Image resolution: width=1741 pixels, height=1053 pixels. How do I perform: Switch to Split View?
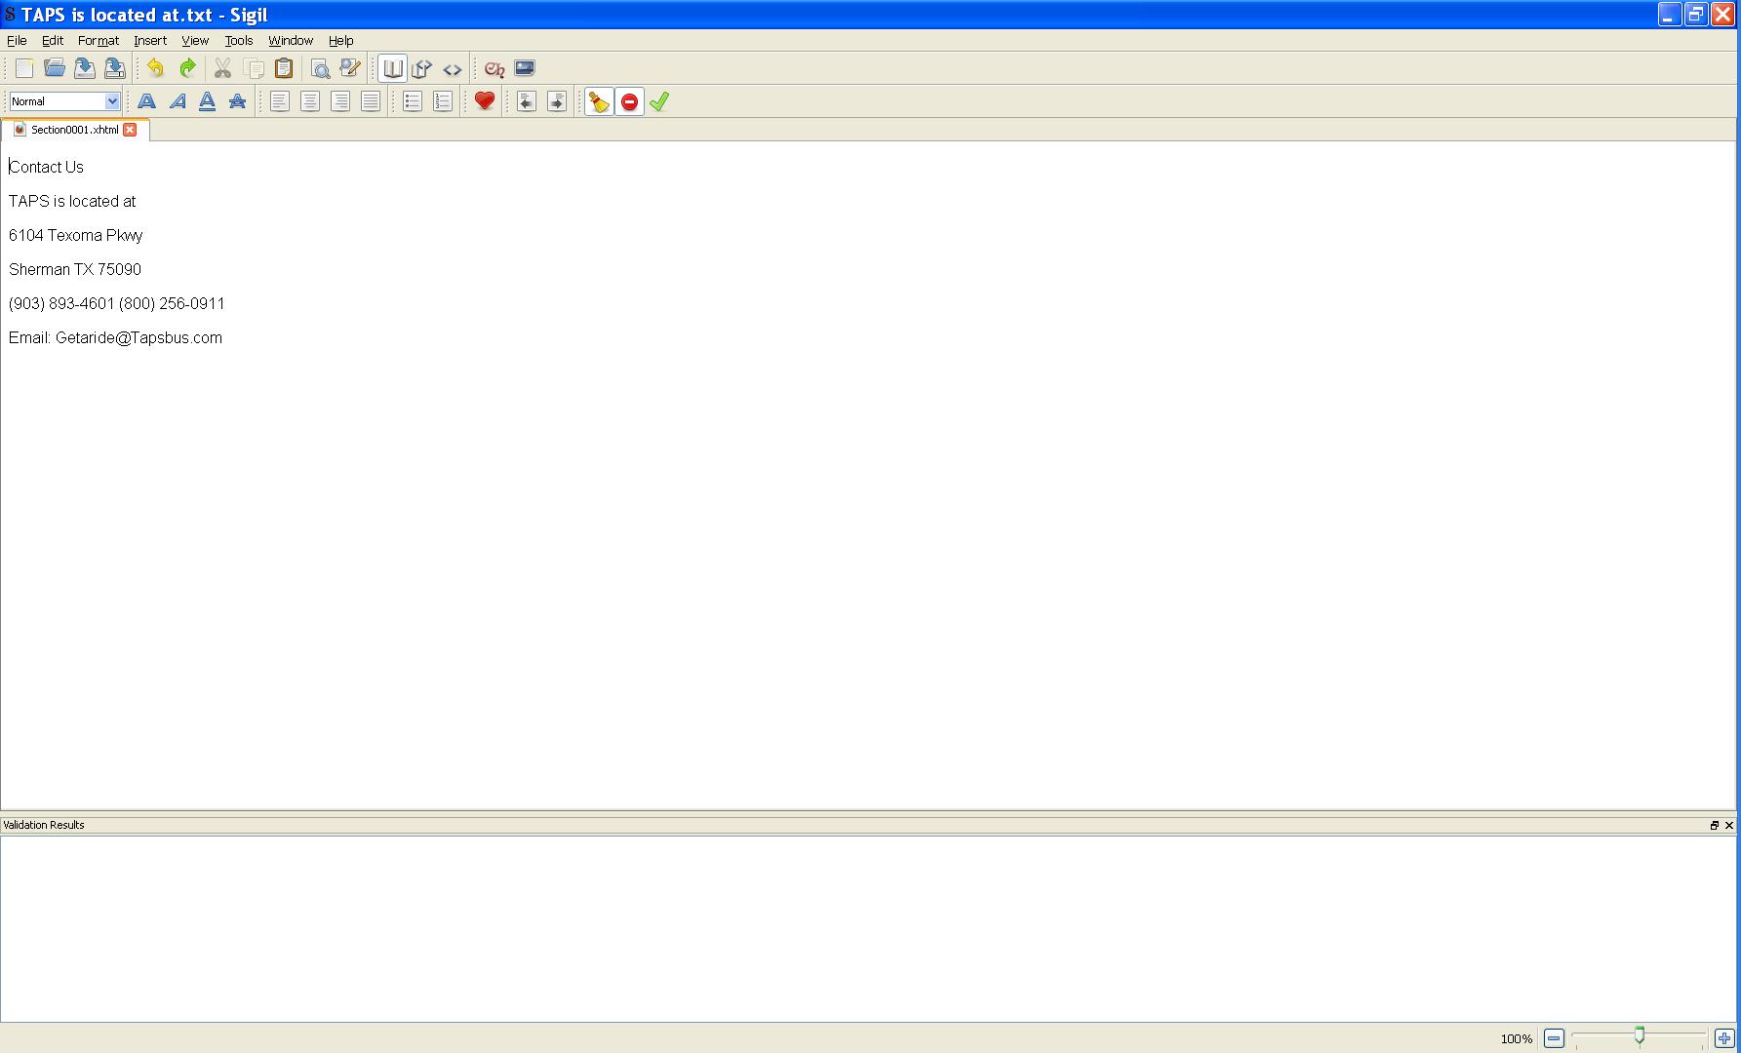click(422, 68)
